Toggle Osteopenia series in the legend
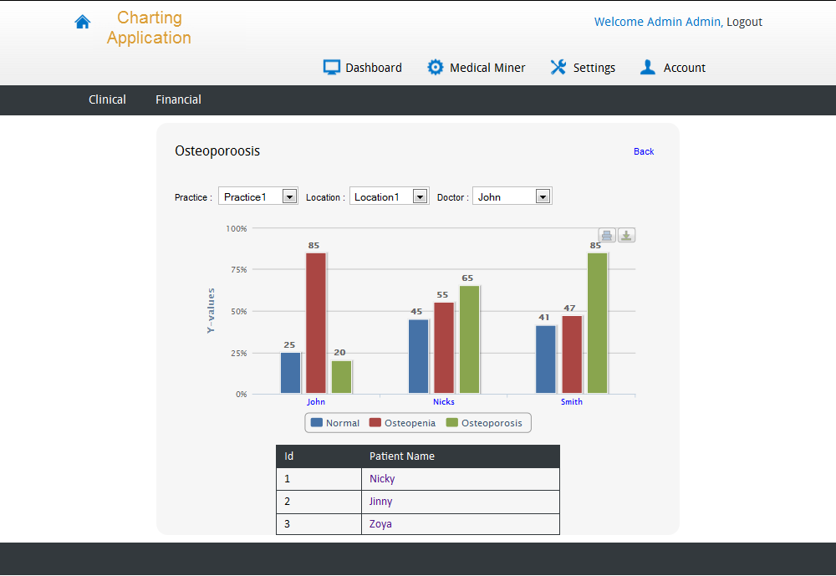 click(x=403, y=423)
